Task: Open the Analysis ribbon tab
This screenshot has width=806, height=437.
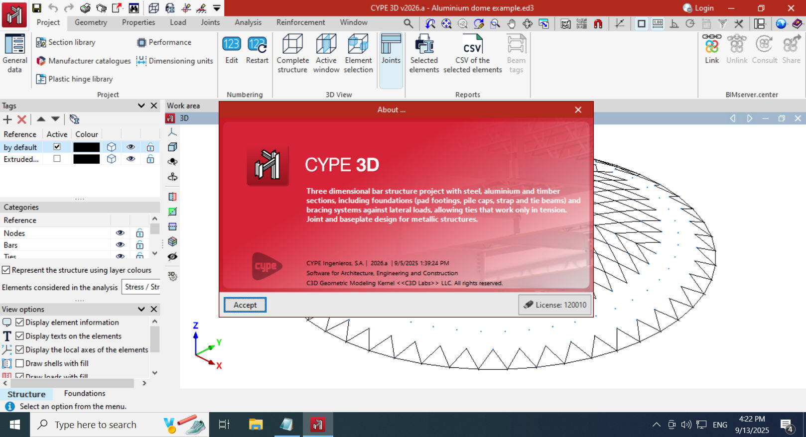Action: [248, 22]
